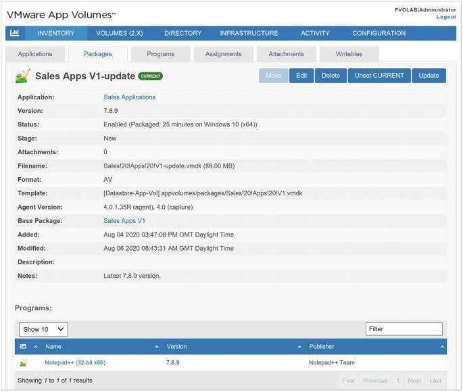Image resolution: width=463 pixels, height=392 pixels.
Task: Go to the DIRECTORY section
Action: click(182, 33)
